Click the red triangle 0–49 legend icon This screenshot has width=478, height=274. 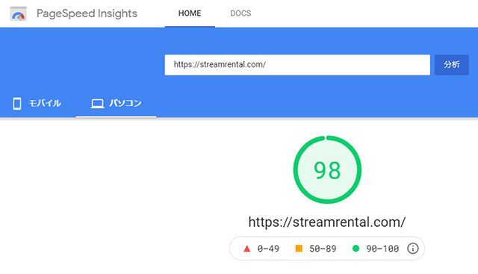click(247, 249)
